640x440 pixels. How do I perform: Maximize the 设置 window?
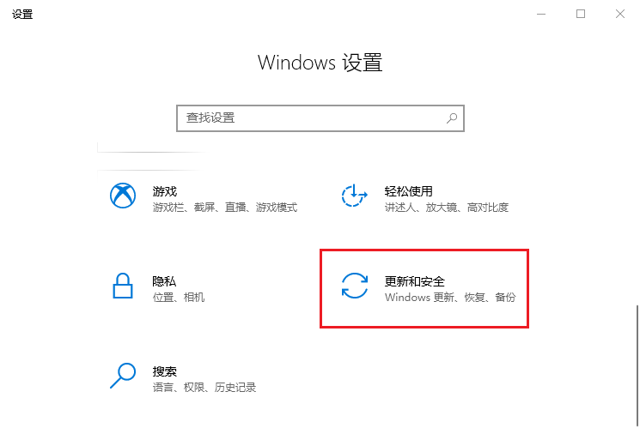coord(581,15)
